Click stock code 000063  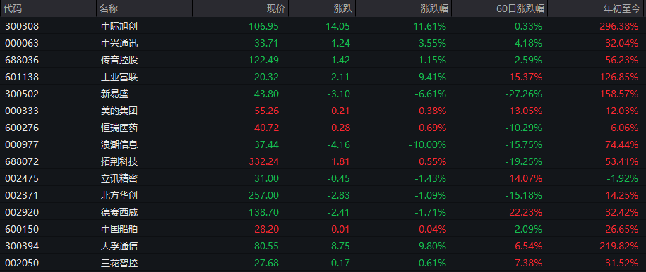tap(22, 43)
